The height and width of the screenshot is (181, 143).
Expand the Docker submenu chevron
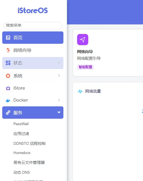click(59, 100)
